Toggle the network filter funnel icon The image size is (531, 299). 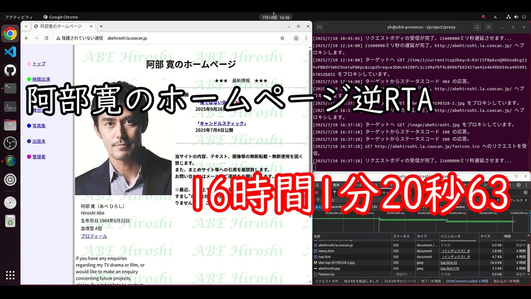pos(334,193)
